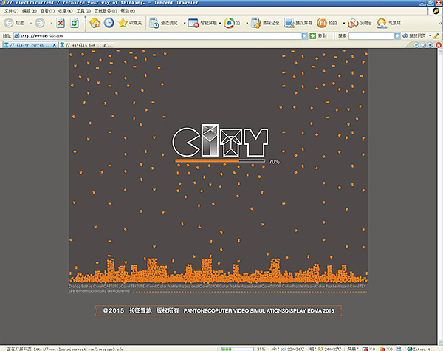Close the electricurrent tab with its X
This screenshot has height=351, width=443.
pyautogui.click(x=54, y=45)
